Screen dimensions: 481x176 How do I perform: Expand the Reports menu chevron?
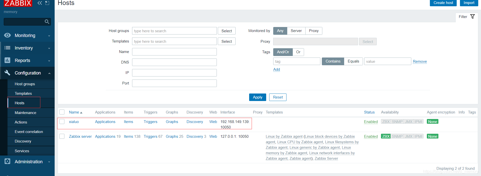tap(49, 61)
